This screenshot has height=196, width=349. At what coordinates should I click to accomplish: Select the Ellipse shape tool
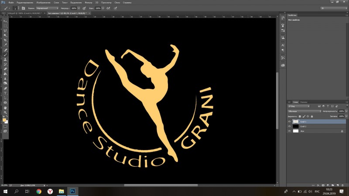click(x=5, y=103)
